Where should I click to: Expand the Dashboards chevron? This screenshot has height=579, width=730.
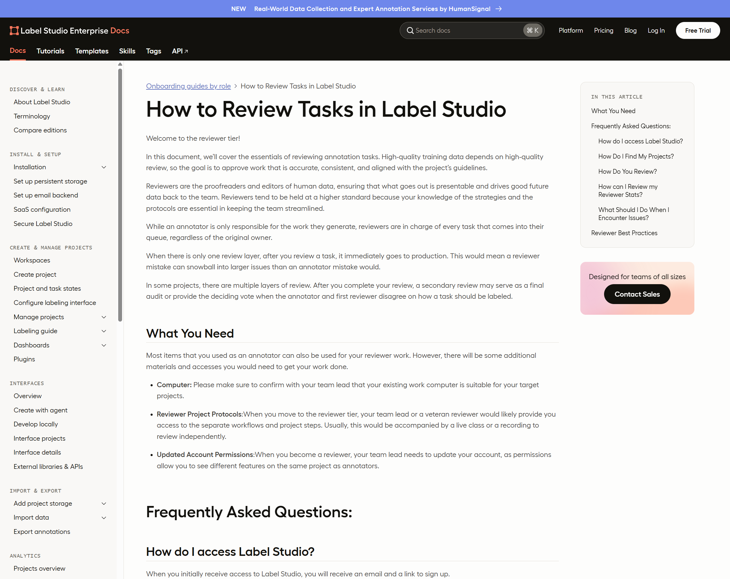click(104, 345)
